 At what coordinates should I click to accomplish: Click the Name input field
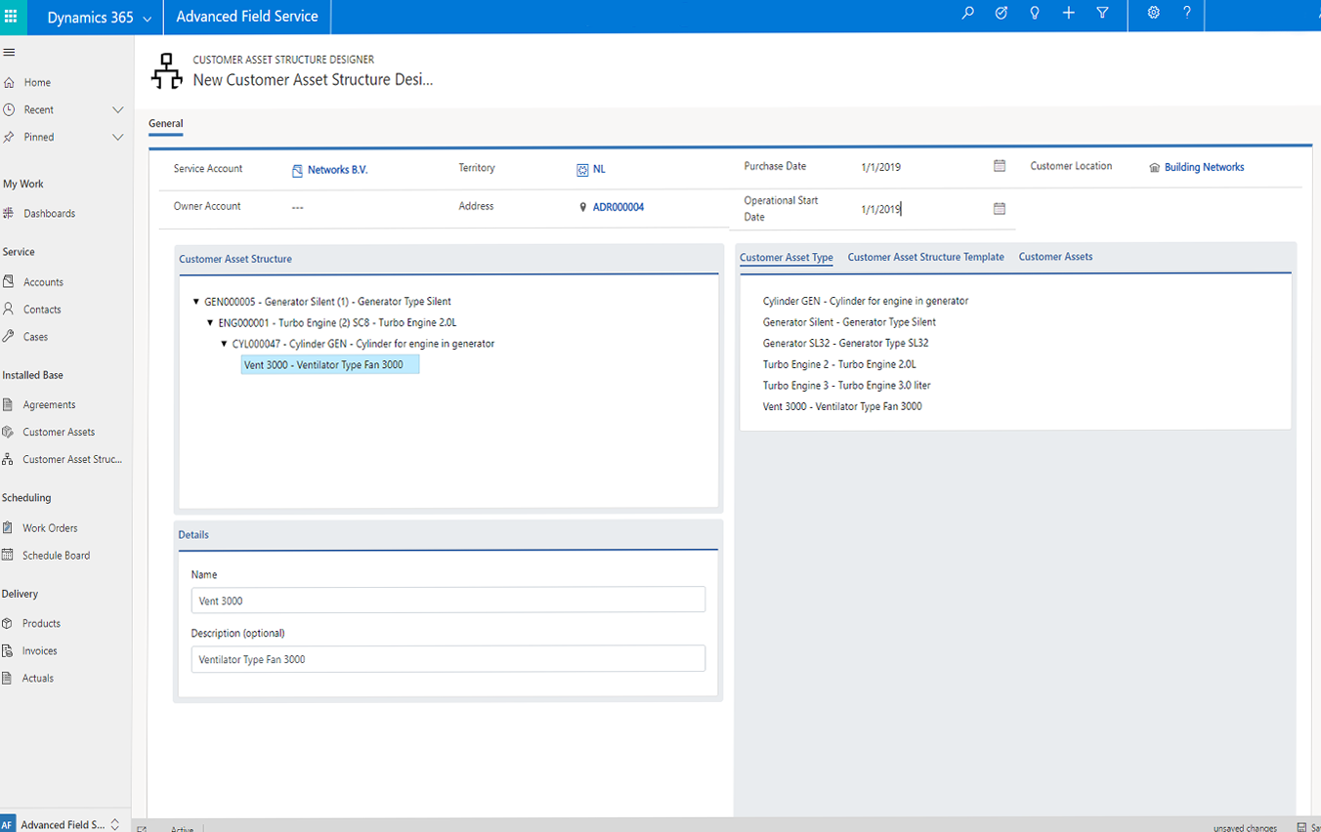tap(447, 601)
